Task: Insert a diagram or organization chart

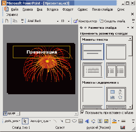Action: (93, 121)
